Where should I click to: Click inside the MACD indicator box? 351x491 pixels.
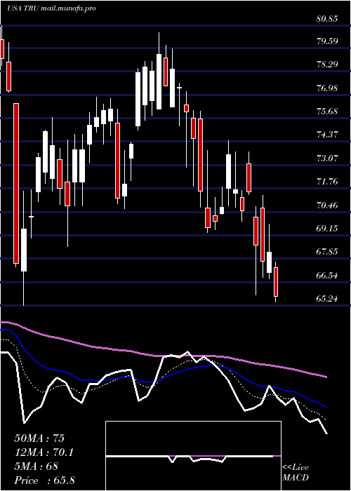click(x=193, y=456)
